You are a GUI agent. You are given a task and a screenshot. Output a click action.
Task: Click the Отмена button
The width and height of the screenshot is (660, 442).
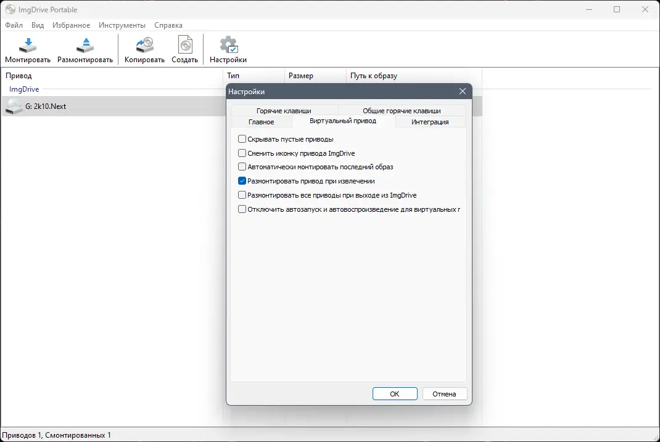445,394
